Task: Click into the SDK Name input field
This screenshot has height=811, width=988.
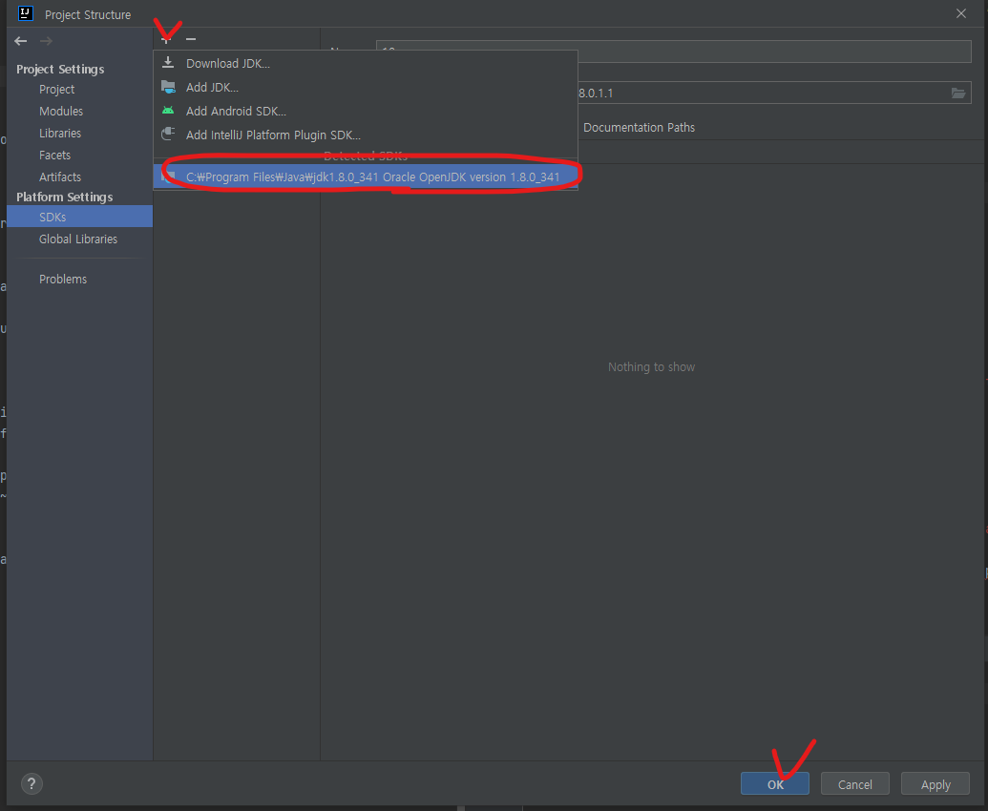Action: [x=673, y=52]
